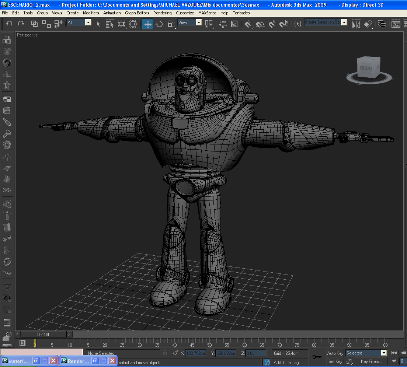Toggle Auto Key animation mode

coord(335,353)
